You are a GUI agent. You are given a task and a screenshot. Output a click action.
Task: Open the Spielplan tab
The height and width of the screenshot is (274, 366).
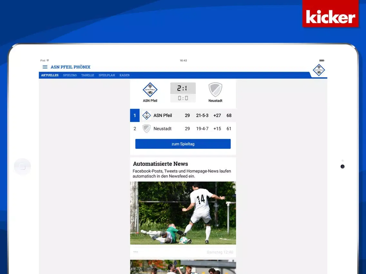click(107, 75)
